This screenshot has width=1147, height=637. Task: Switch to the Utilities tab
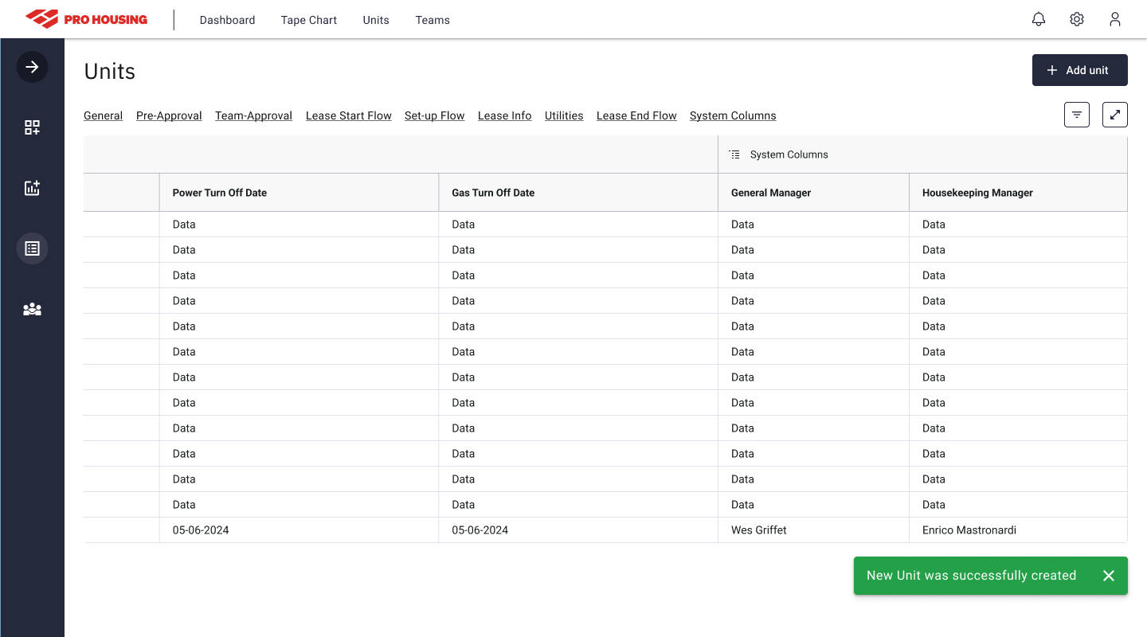pos(564,115)
